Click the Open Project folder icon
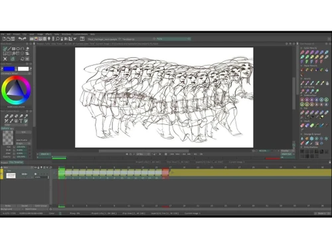 click(8, 39)
